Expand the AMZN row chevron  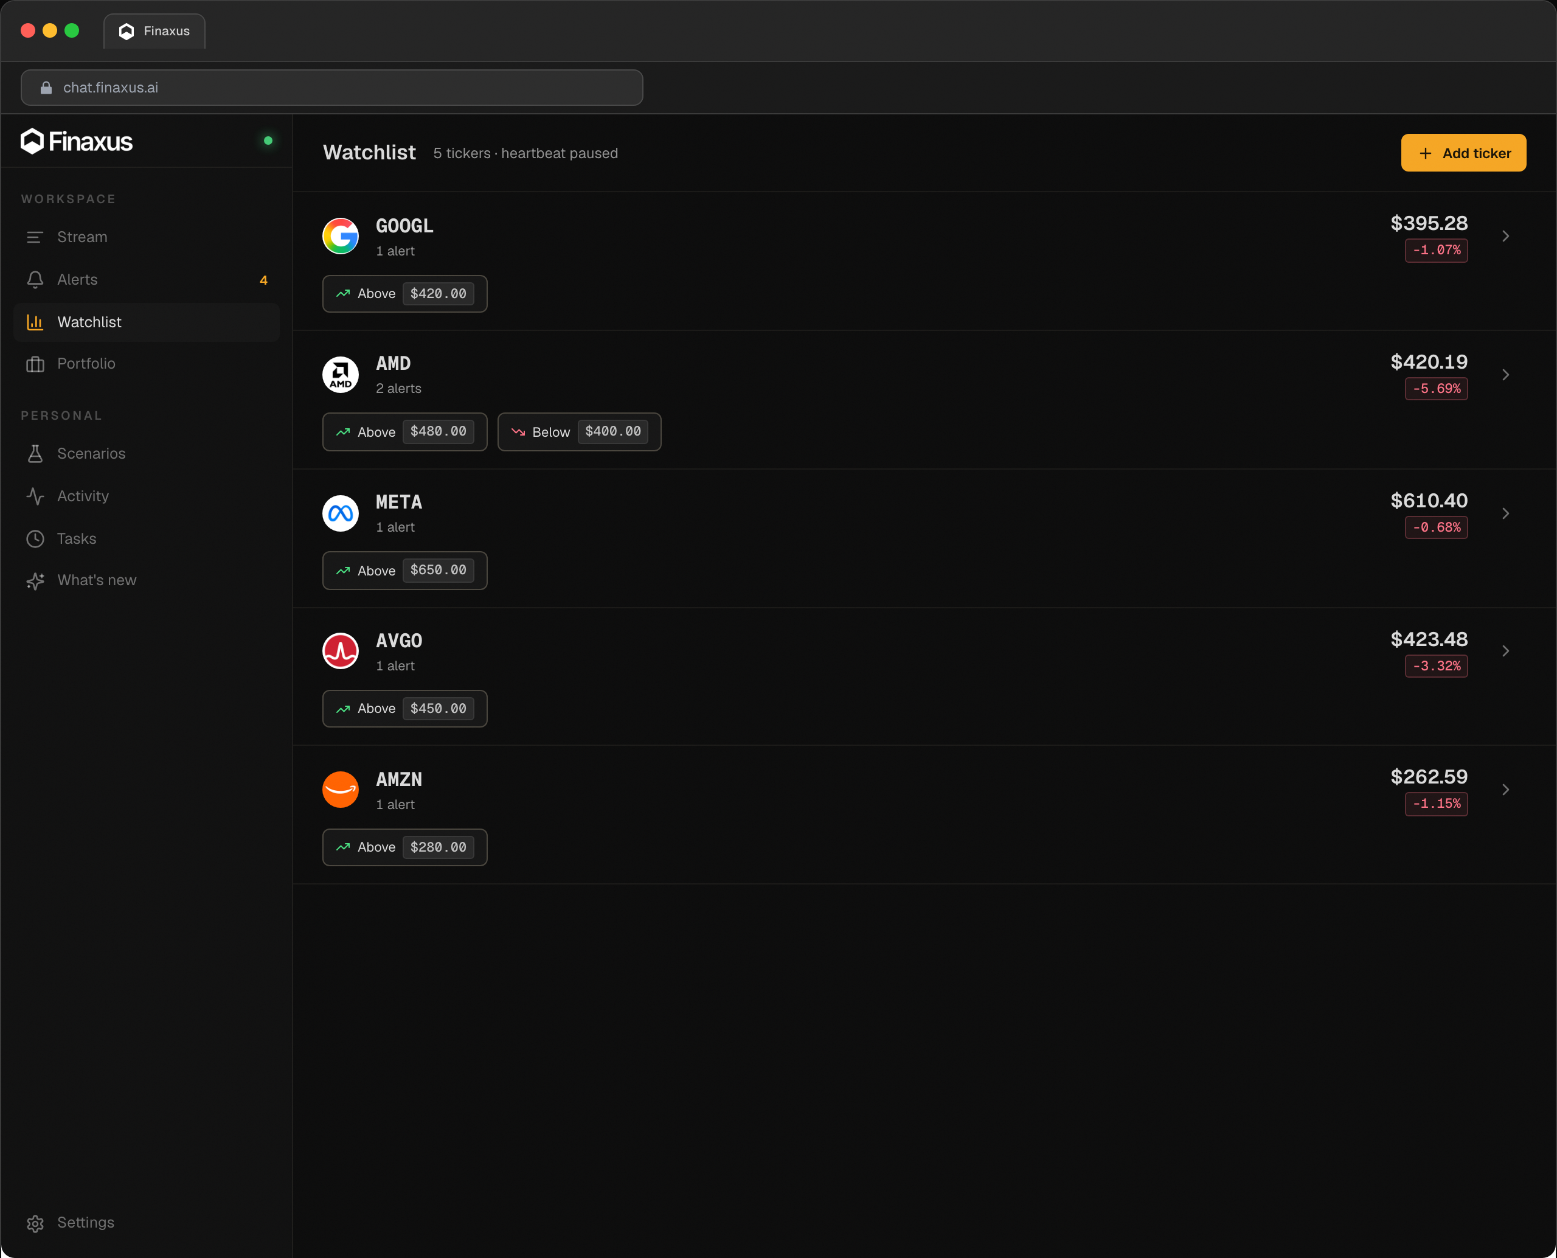(1505, 789)
